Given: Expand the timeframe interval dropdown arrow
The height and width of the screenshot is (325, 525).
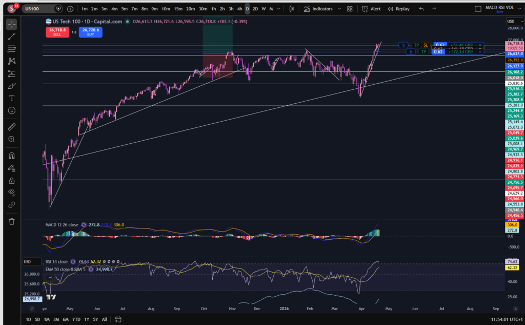Looking at the screenshot, I should pyautogui.click(x=278, y=9).
